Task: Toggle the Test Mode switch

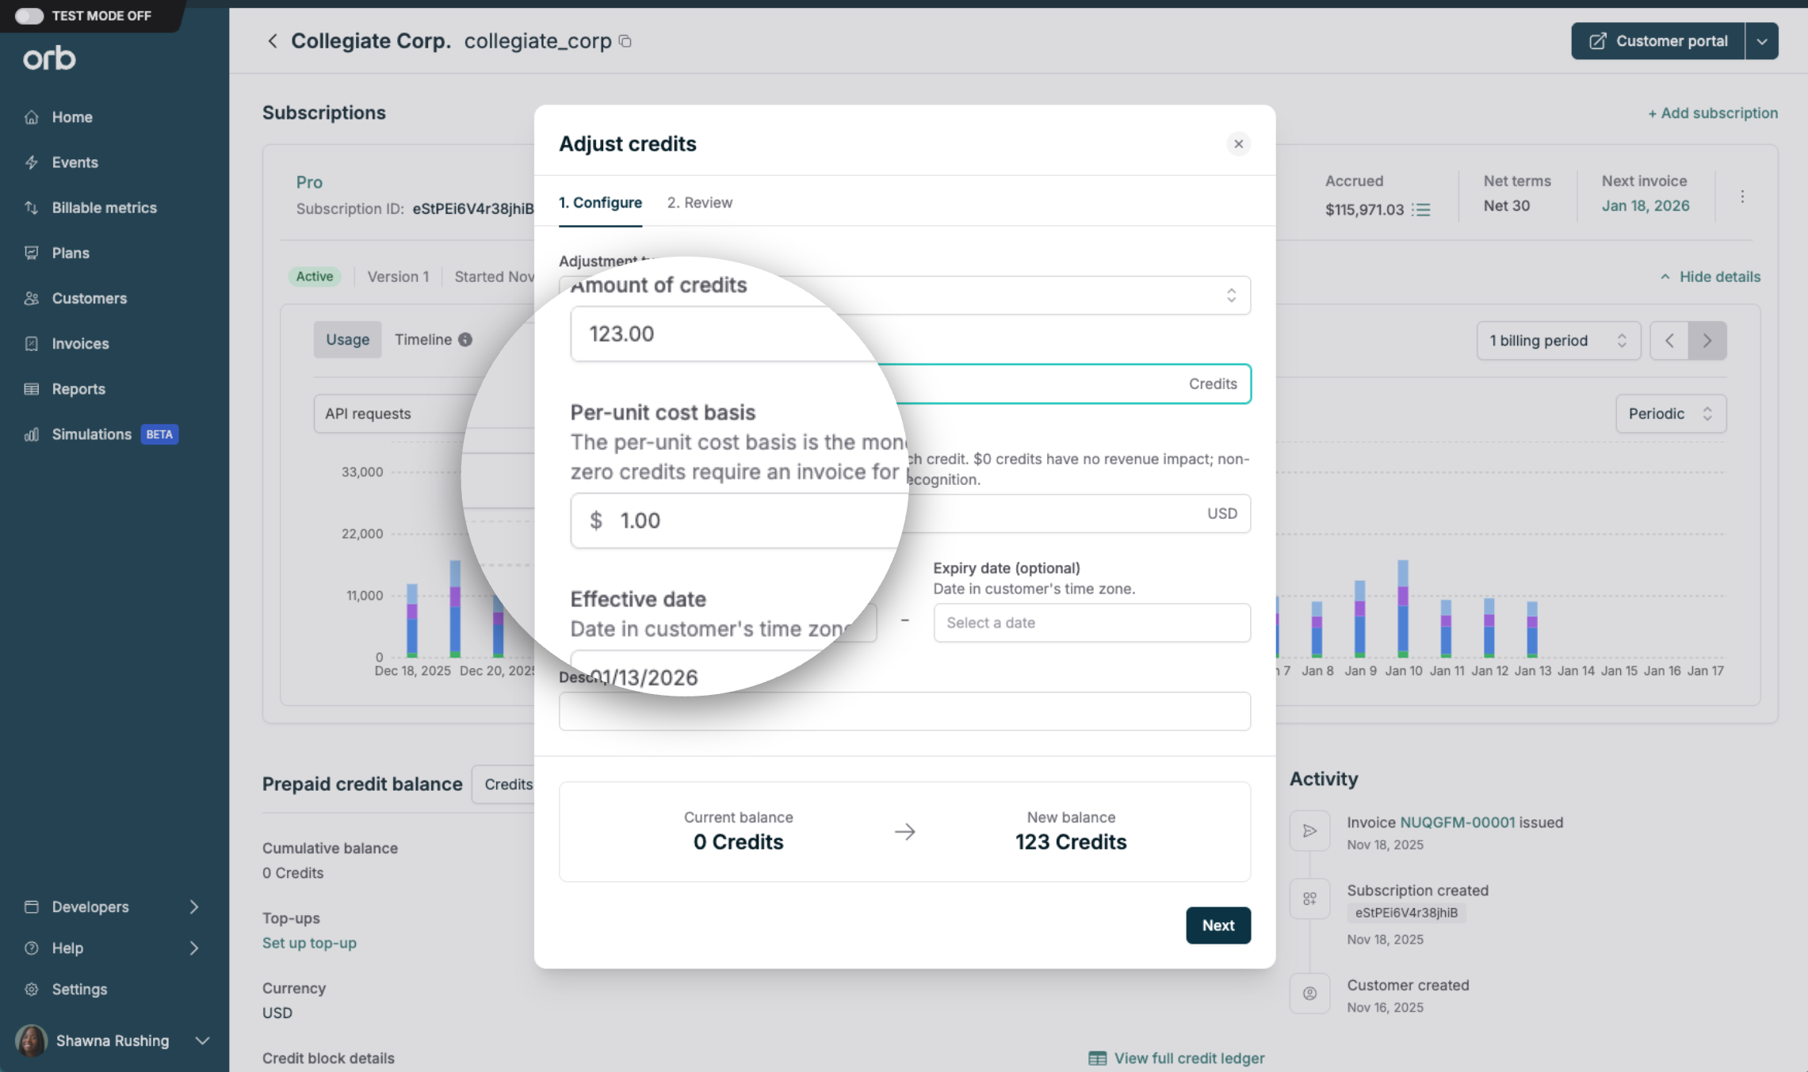Action: click(x=29, y=16)
